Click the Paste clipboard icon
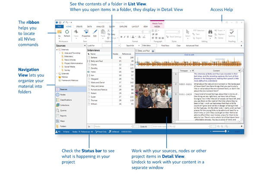260x178 pixels. (x=103, y=32)
